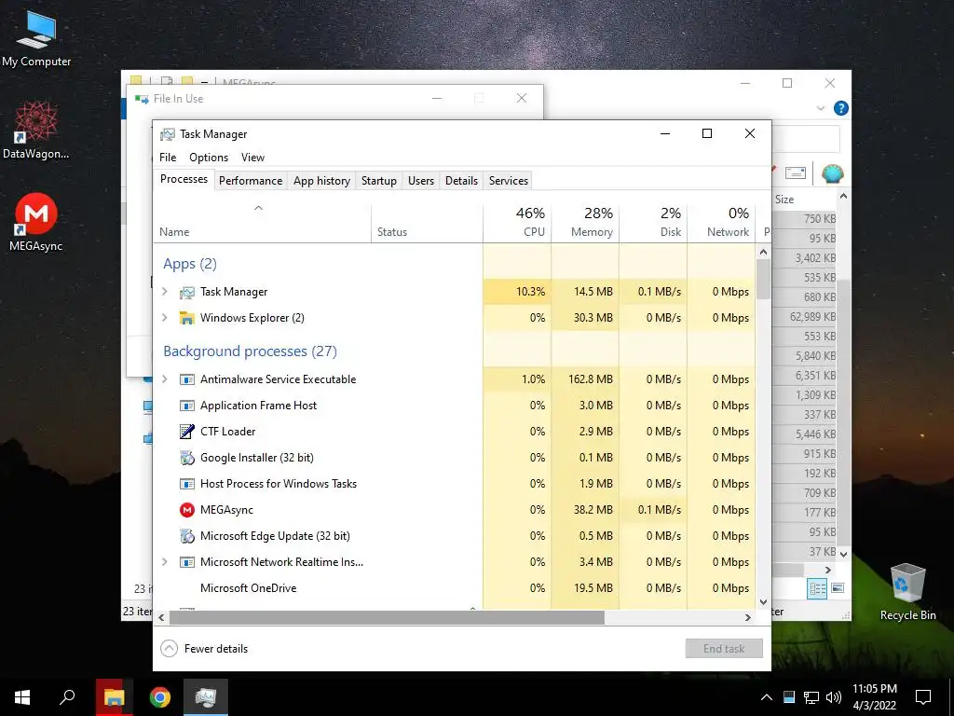The image size is (954, 716).
Task: Click the taskbar clock showing 11:05 PM
Action: coord(874,697)
